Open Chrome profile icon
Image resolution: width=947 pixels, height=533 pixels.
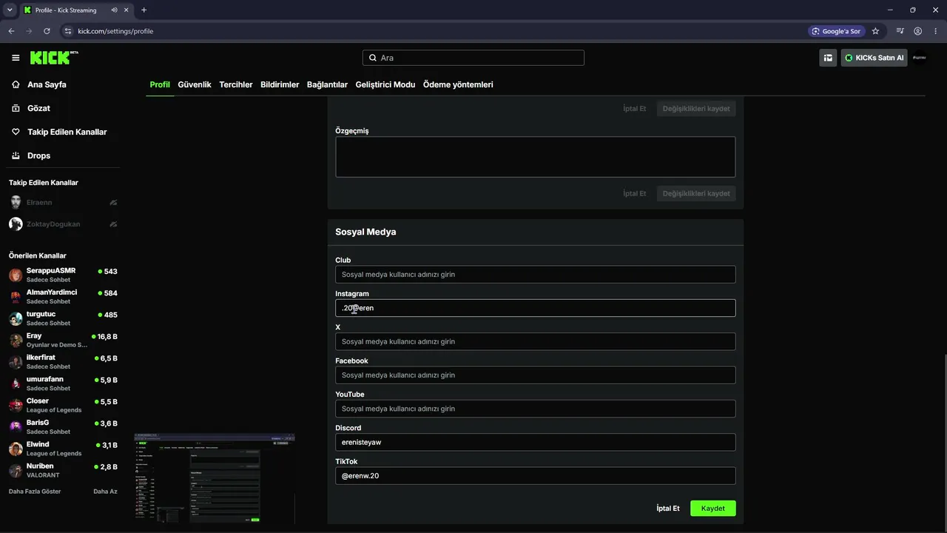[x=917, y=31]
